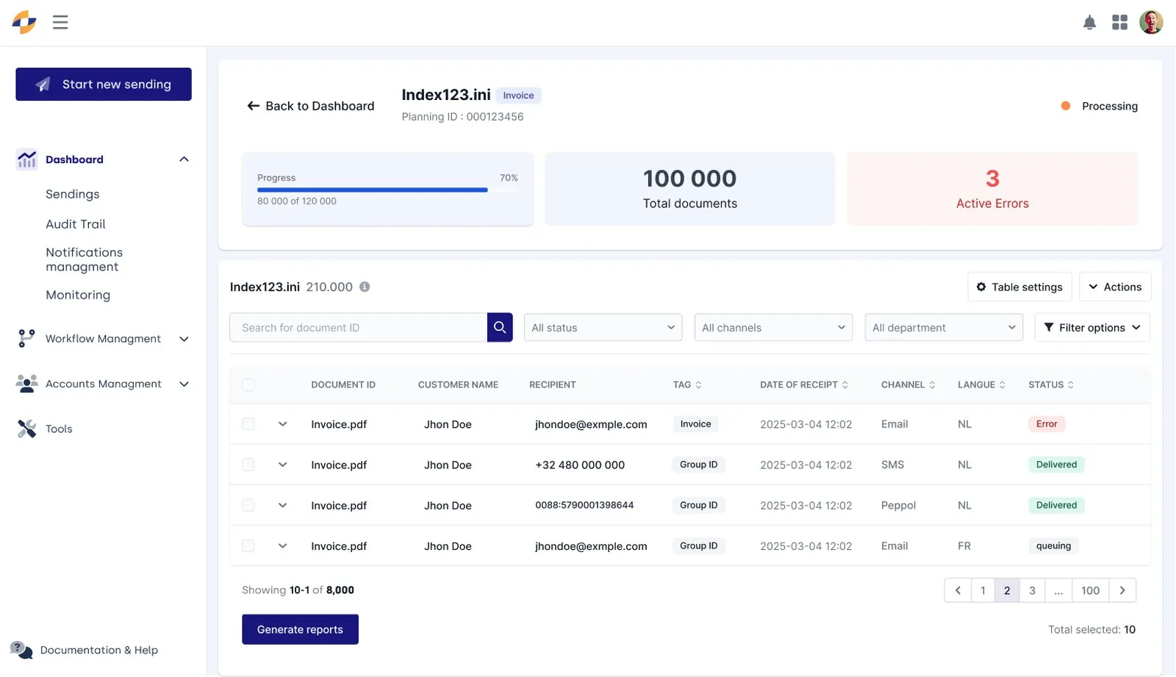Screen dimensions: 1176x677
Task: Open Monitoring in the sidebar
Action: pos(78,295)
